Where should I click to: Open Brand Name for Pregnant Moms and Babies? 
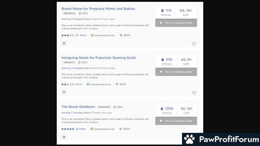point(98,8)
